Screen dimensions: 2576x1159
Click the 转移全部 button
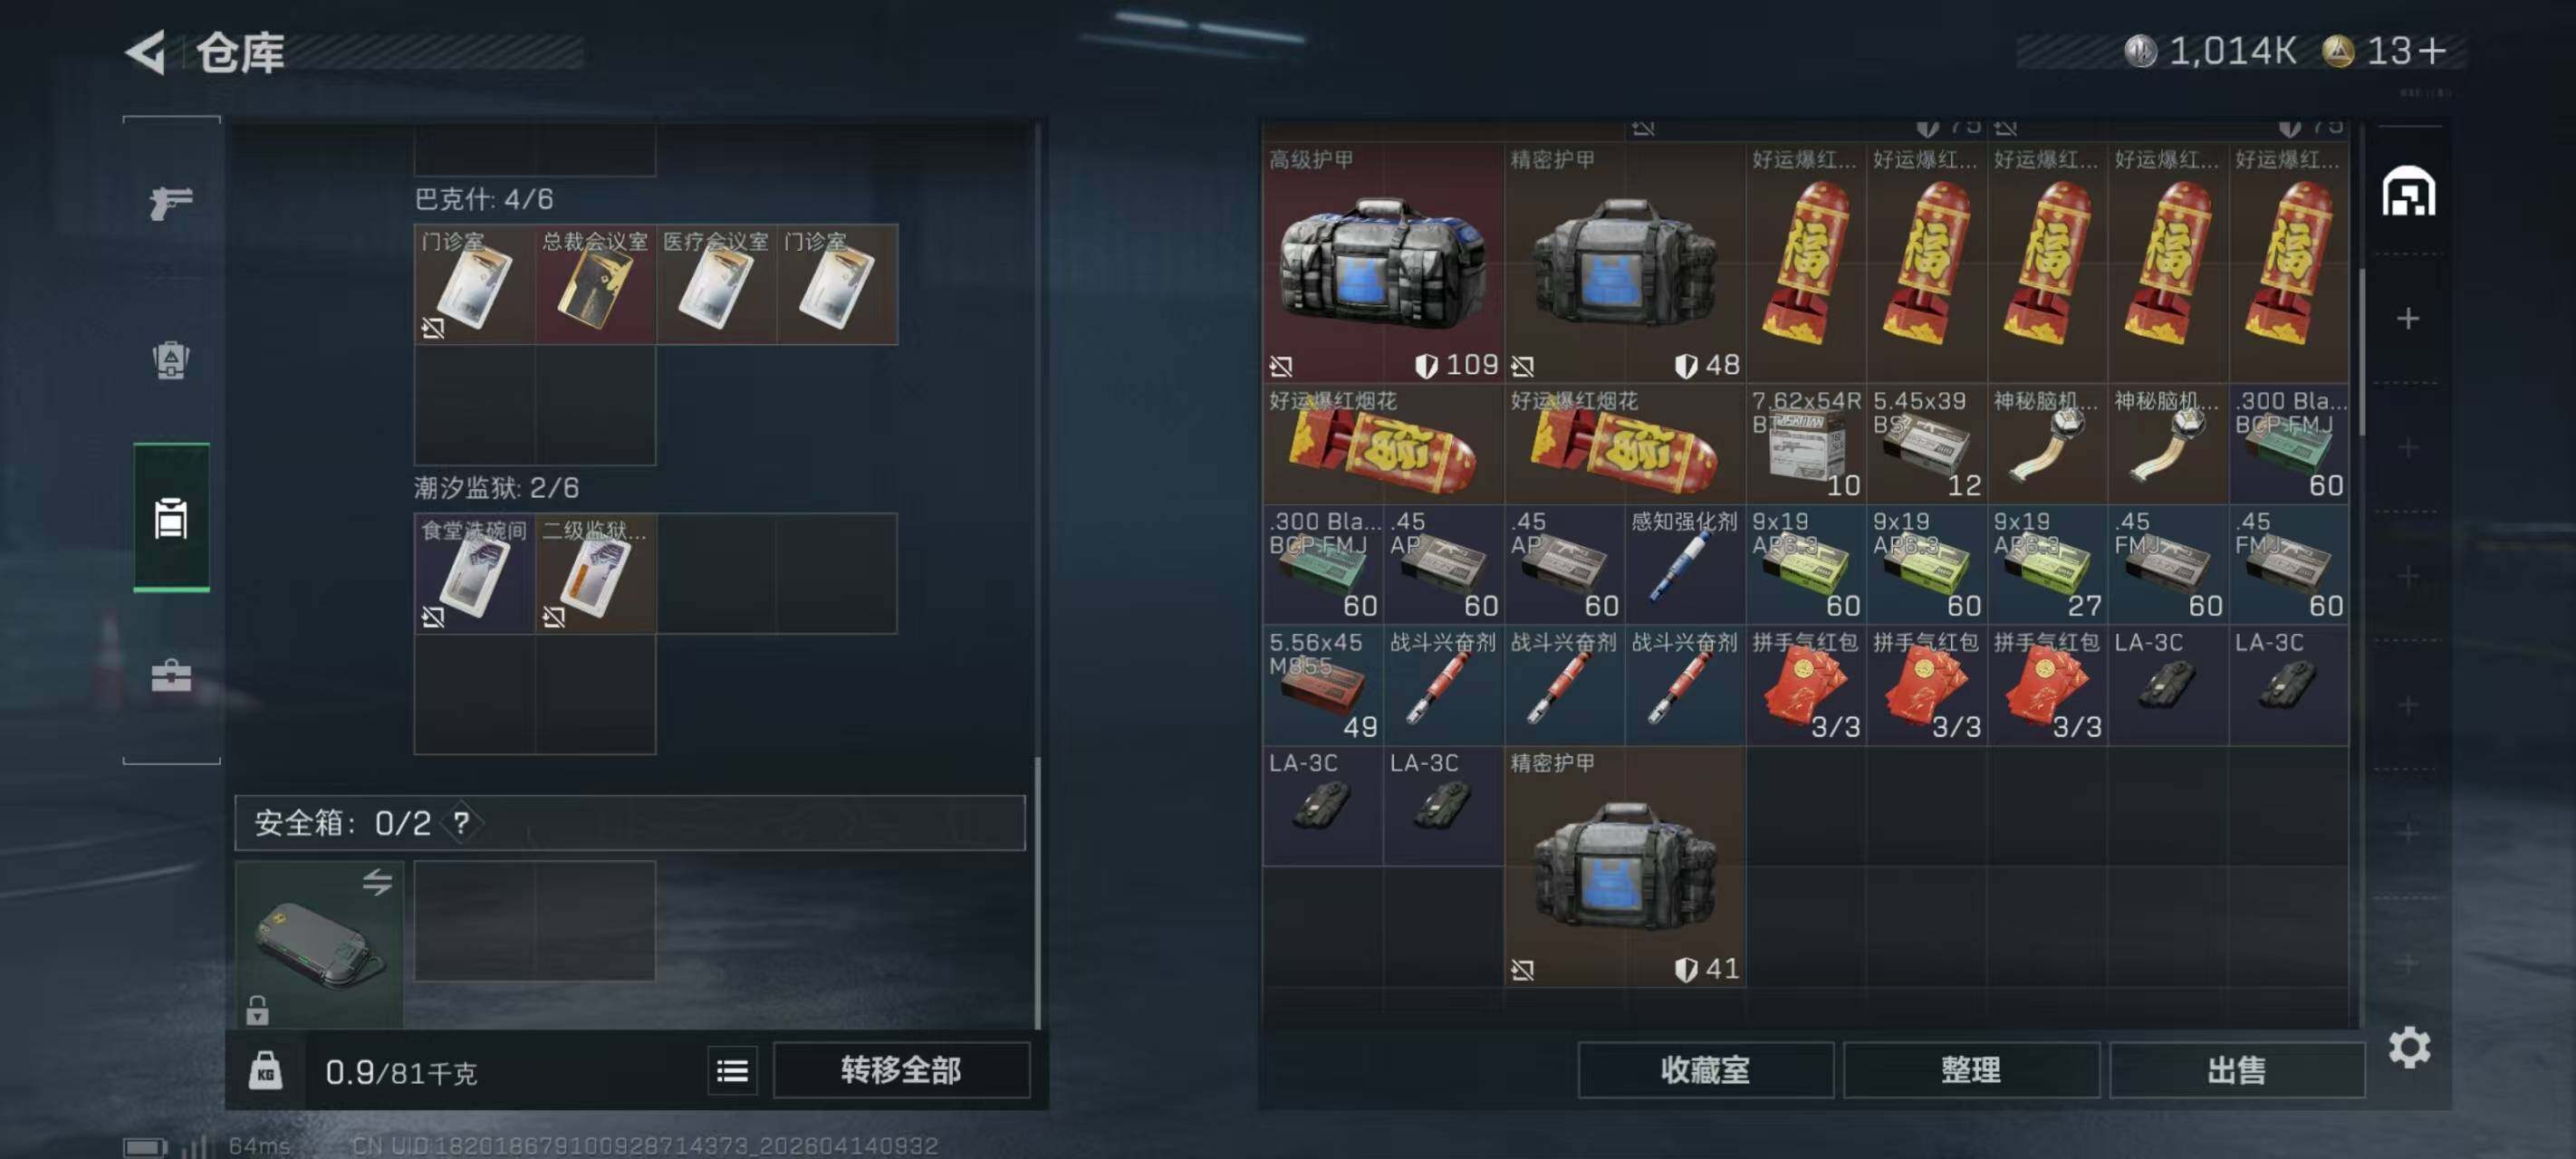point(901,1071)
